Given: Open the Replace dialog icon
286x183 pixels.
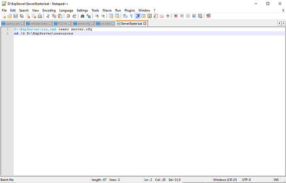Looking at the screenshot, I should coord(89,16).
